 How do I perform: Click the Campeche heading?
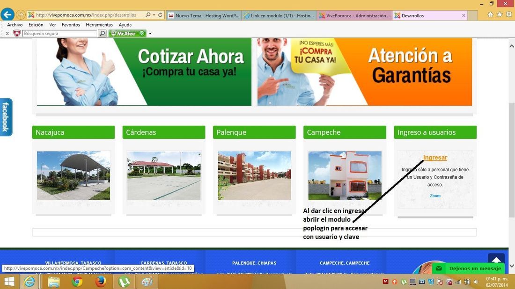point(345,132)
